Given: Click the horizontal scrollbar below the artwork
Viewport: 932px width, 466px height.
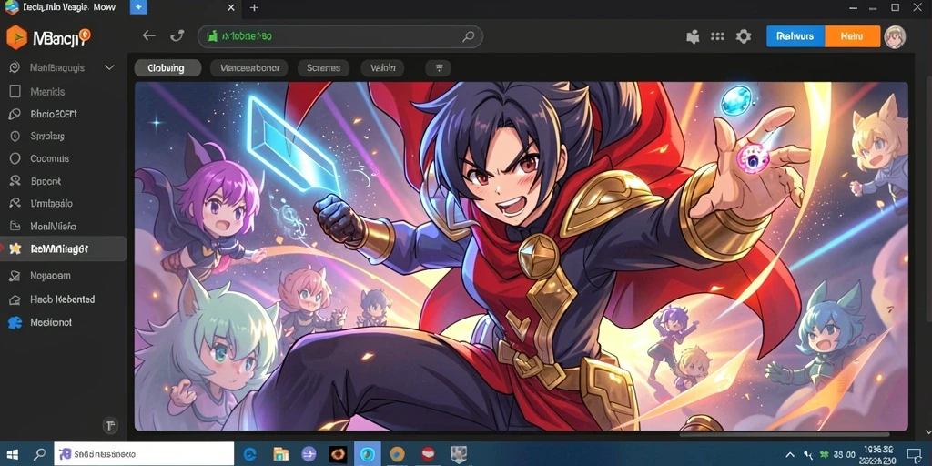Looking at the screenshot, I should (784, 434).
